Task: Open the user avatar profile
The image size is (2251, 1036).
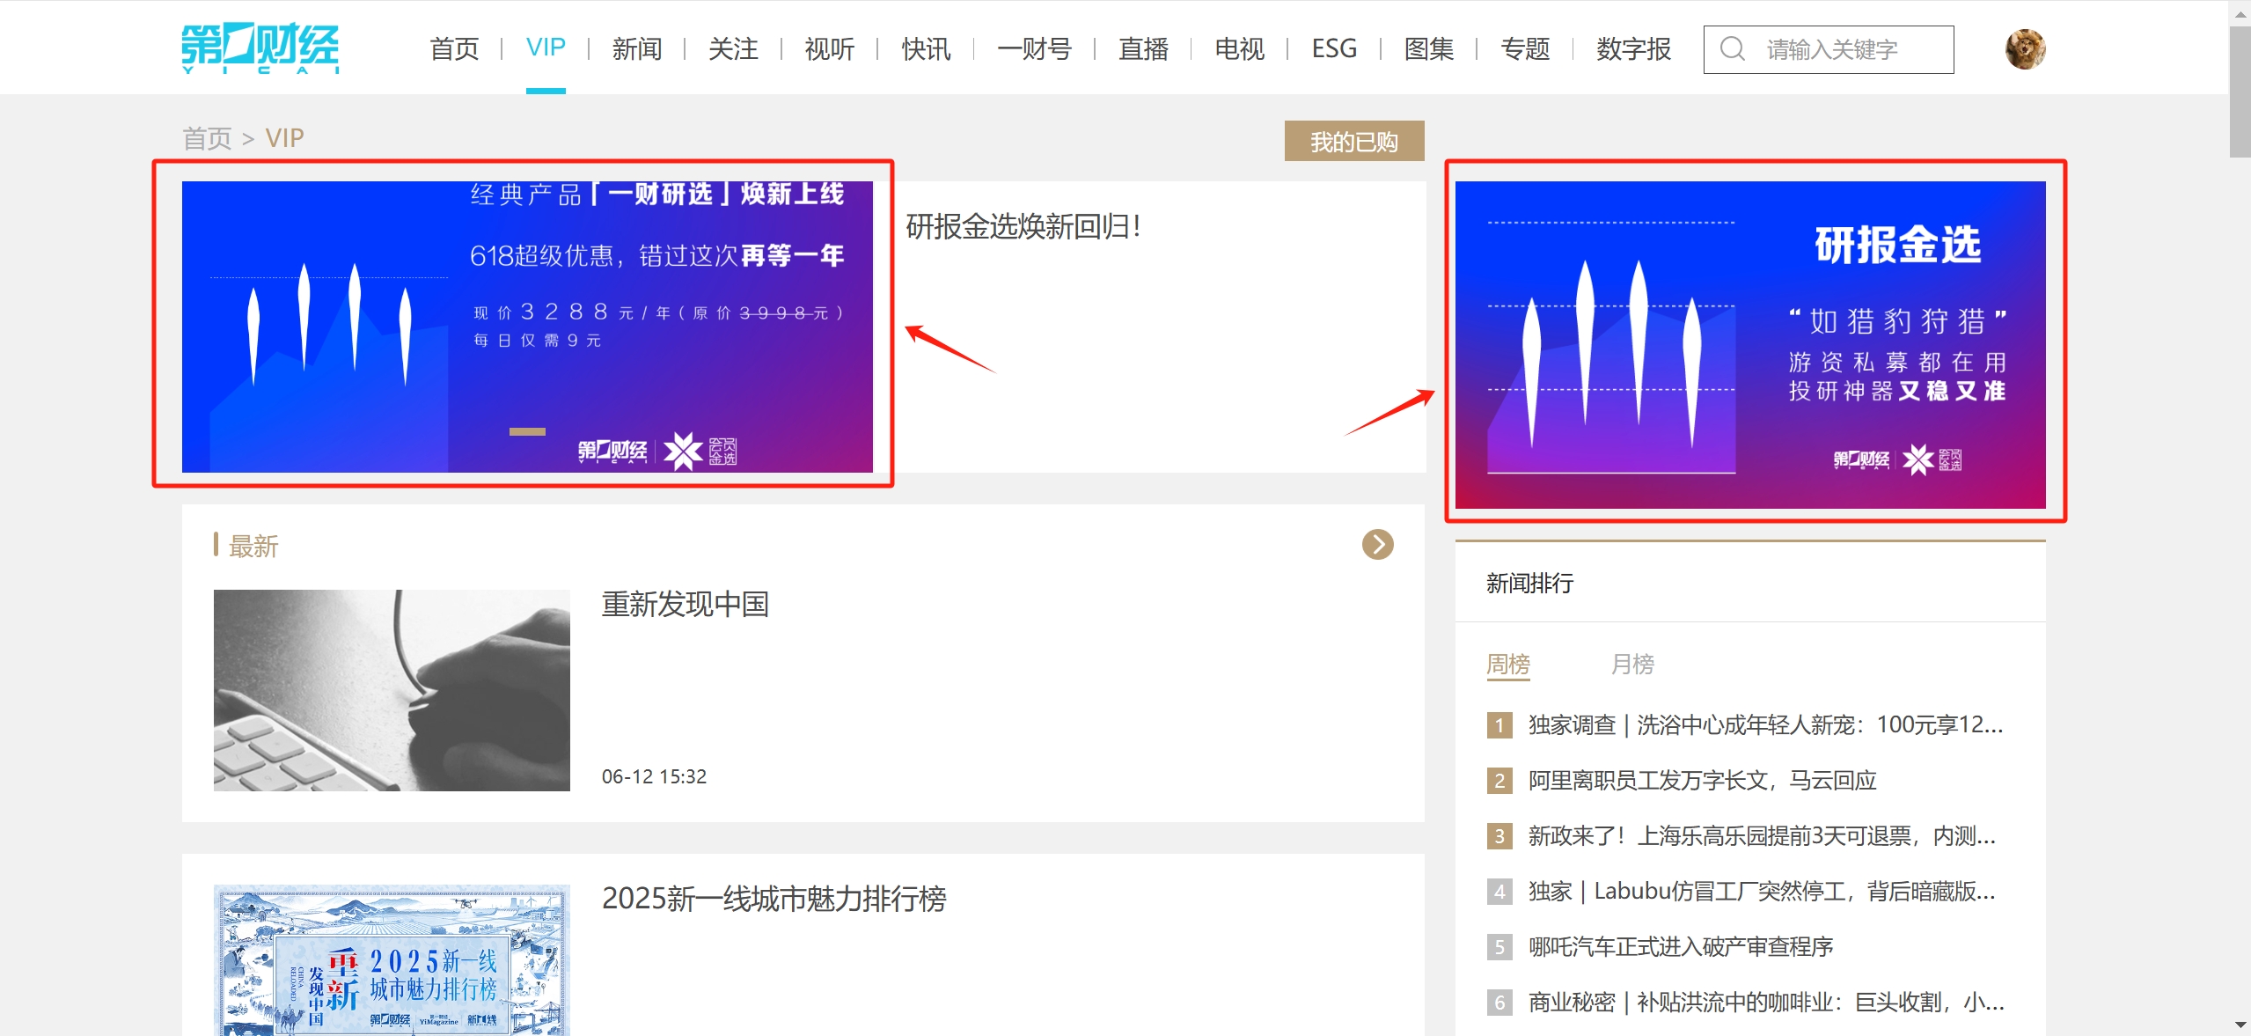Action: 2025,48
